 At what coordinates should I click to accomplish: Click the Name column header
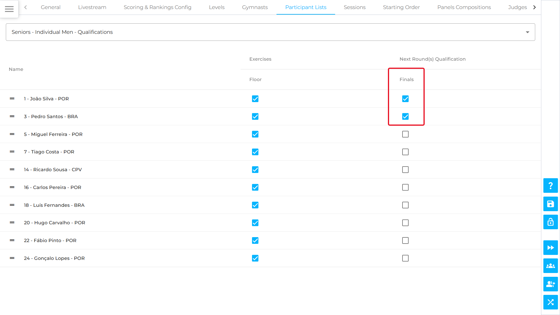tap(16, 69)
